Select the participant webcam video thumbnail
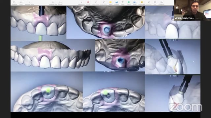 tap(193, 10)
